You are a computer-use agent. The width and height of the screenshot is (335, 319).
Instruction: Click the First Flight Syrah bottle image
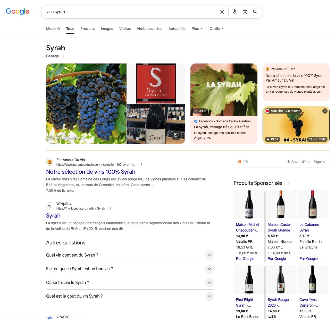(249, 280)
